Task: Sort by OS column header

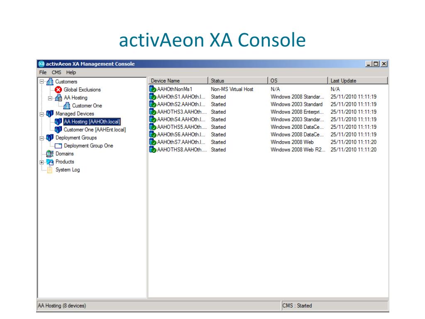Action: [298, 81]
